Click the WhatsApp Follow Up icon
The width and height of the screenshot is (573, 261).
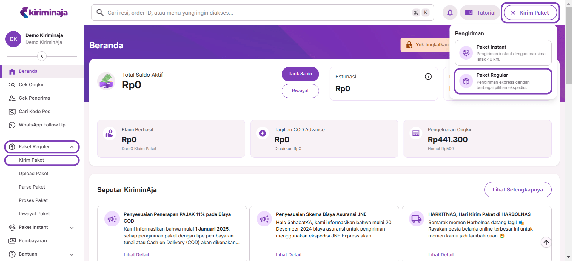click(12, 125)
